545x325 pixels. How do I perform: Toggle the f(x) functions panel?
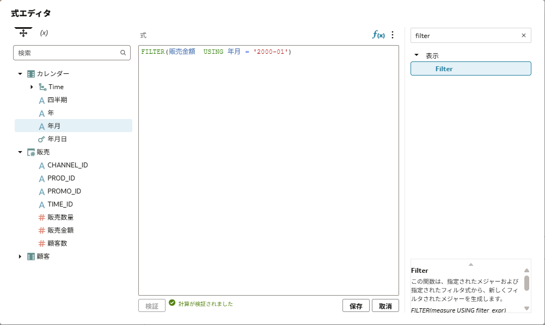(378, 35)
